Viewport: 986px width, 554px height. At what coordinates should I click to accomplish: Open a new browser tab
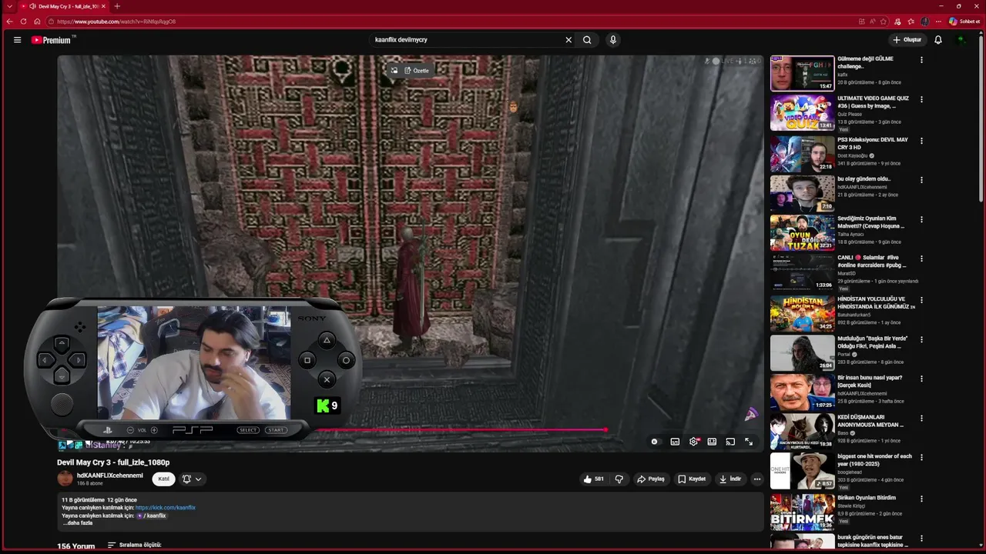117,6
